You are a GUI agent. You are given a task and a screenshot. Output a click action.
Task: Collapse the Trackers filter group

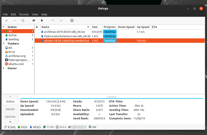tap(4, 44)
